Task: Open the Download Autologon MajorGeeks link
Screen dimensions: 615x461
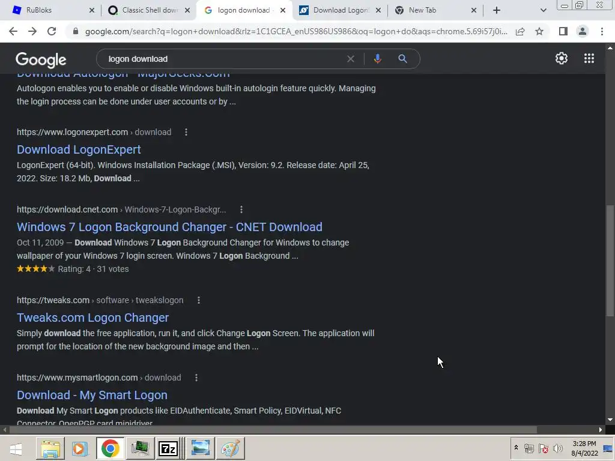Action: click(123, 74)
